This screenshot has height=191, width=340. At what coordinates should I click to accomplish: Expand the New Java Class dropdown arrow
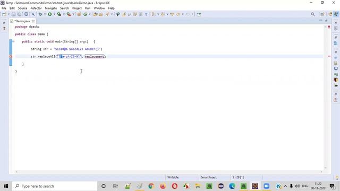[x=90, y=14]
